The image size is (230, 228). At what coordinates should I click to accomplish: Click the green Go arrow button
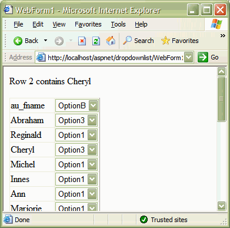pyautogui.click(x=203, y=57)
